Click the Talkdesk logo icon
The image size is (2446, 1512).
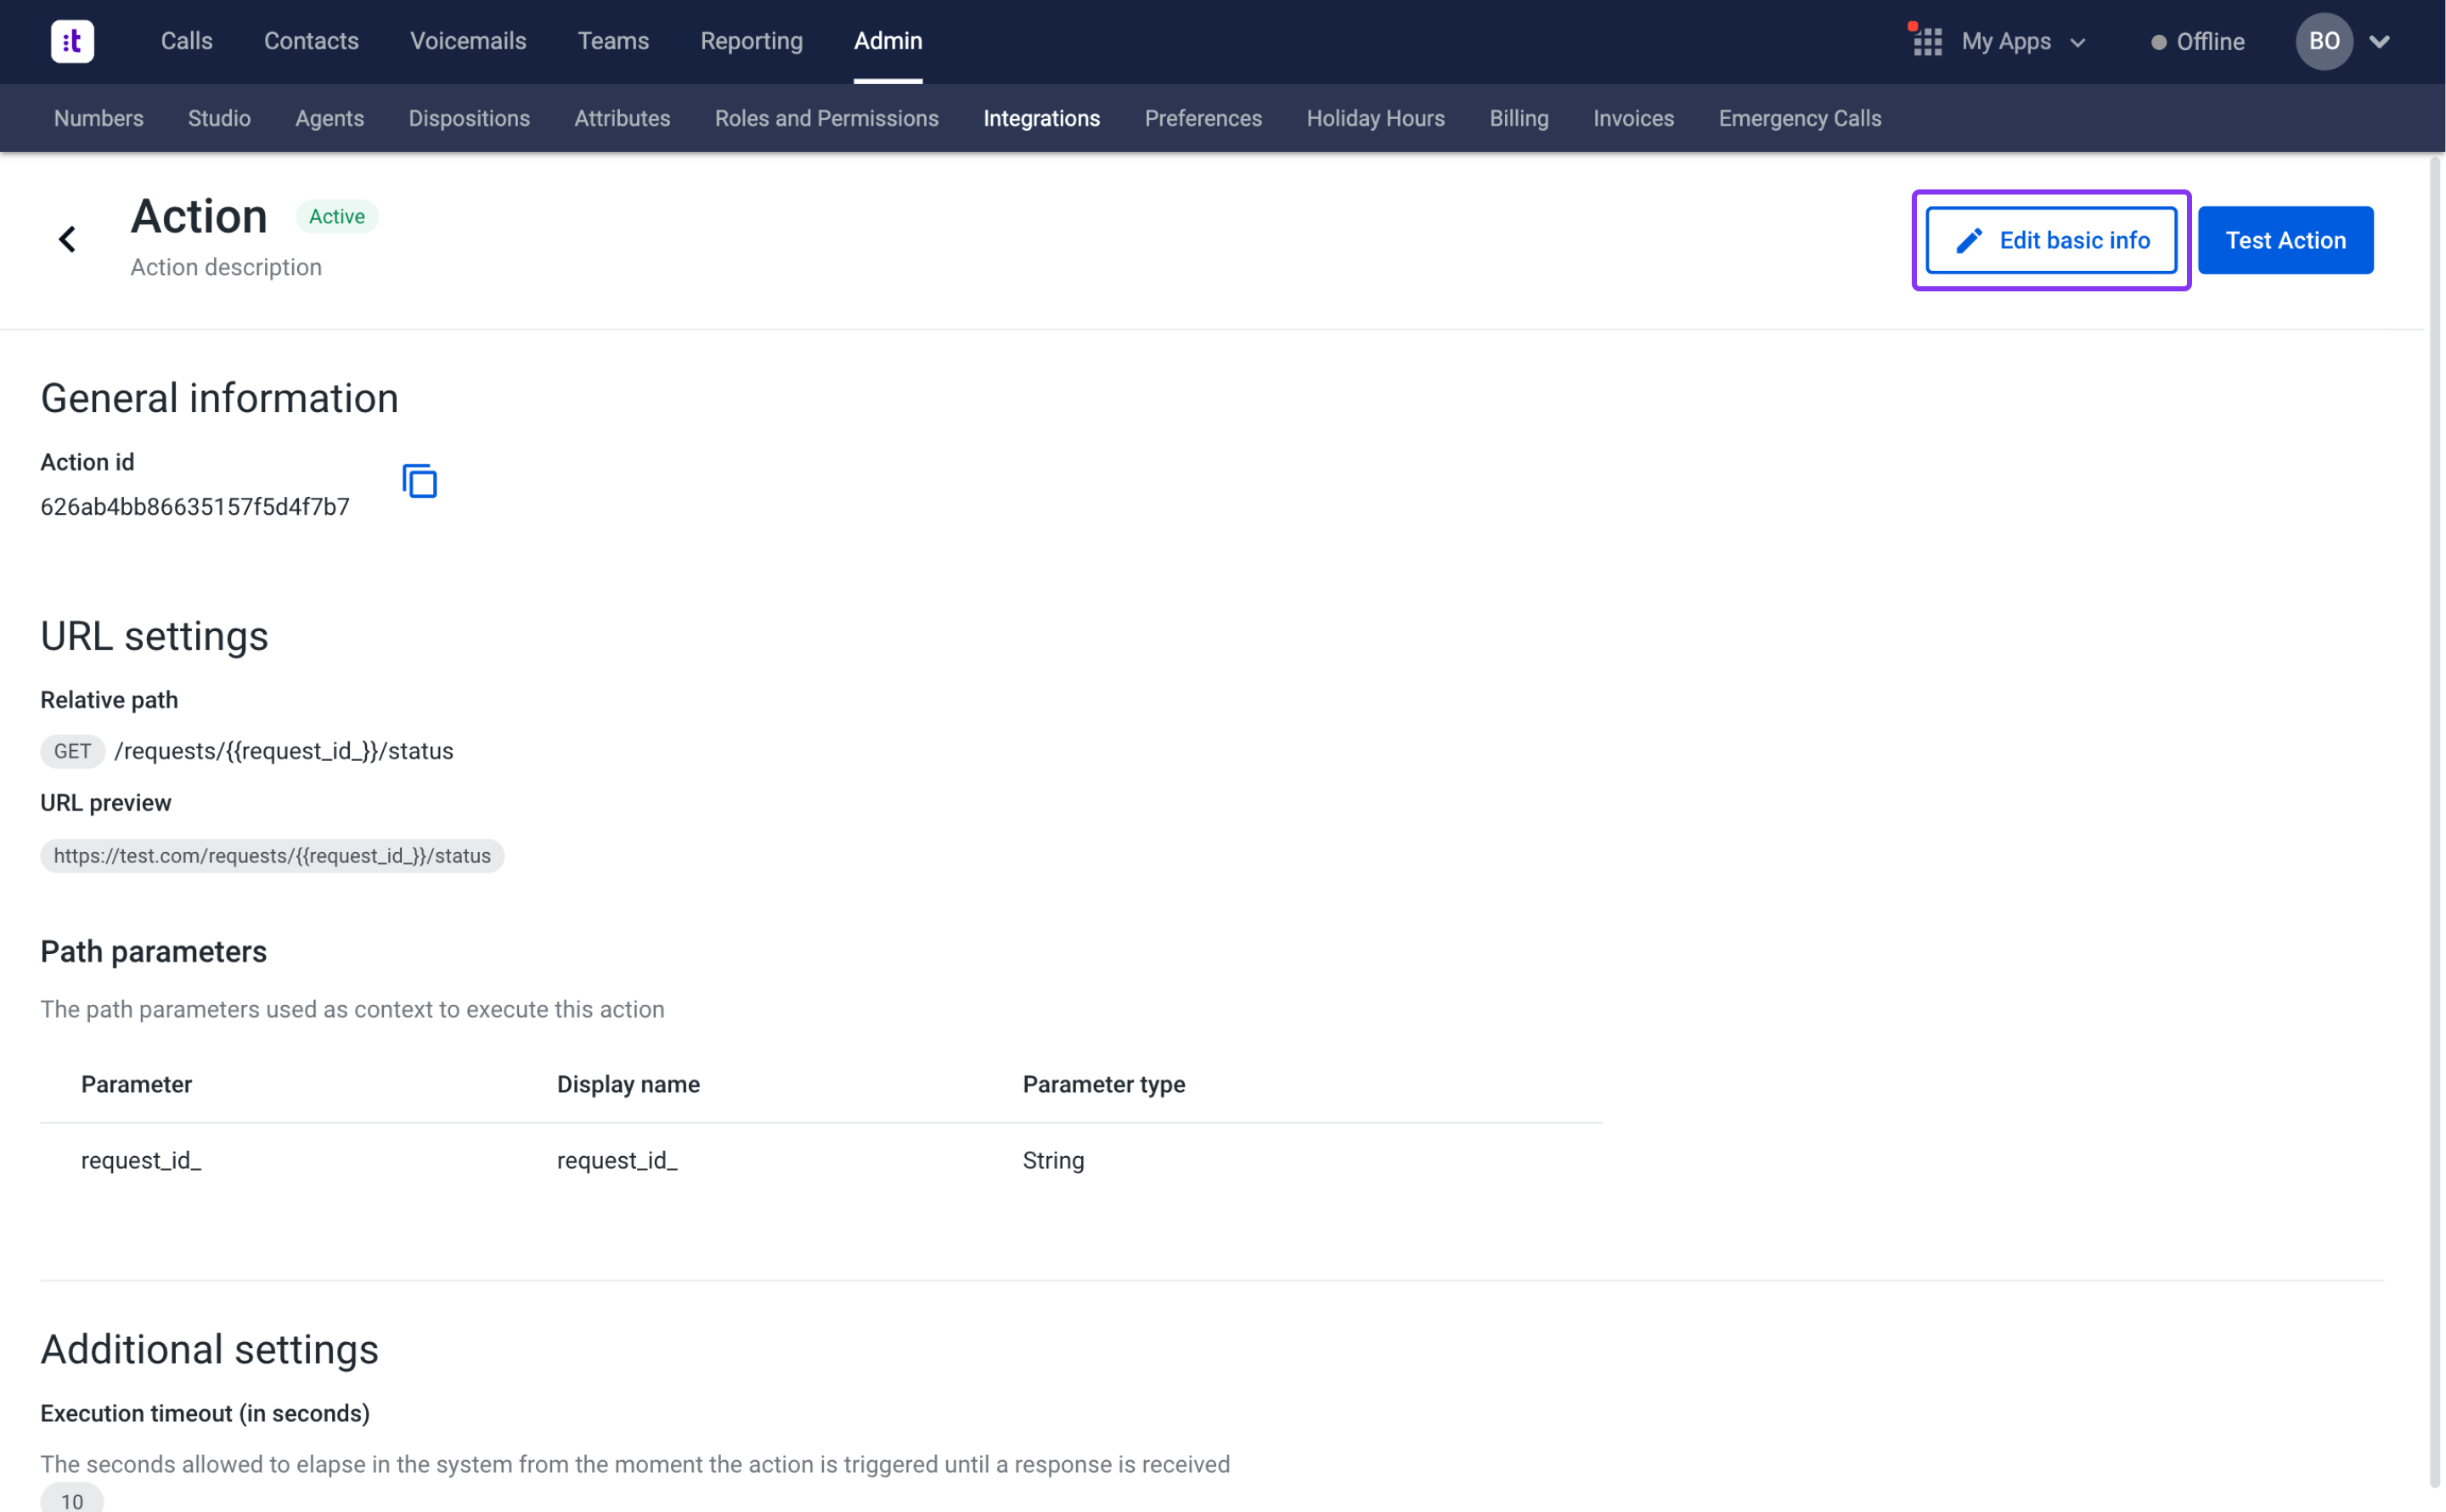point(72,41)
